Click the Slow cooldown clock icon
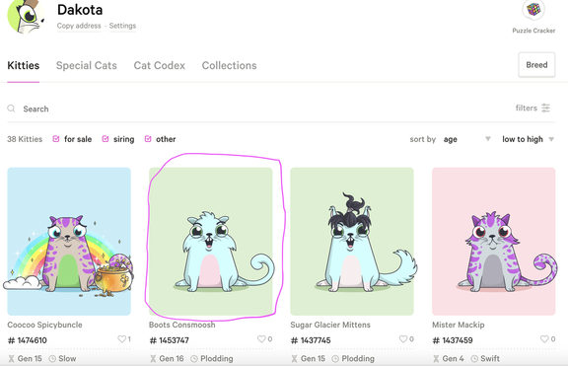The width and height of the screenshot is (568, 366). click(52, 359)
